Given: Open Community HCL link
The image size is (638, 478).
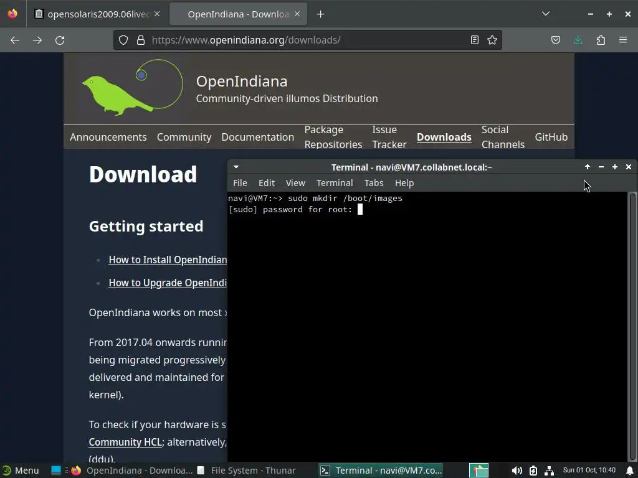Looking at the screenshot, I should tap(125, 442).
